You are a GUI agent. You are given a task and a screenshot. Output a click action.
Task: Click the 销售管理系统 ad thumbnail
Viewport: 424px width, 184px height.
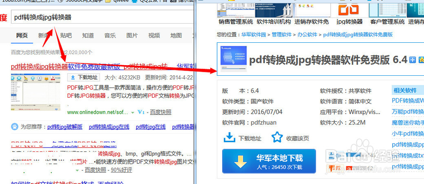236,11
